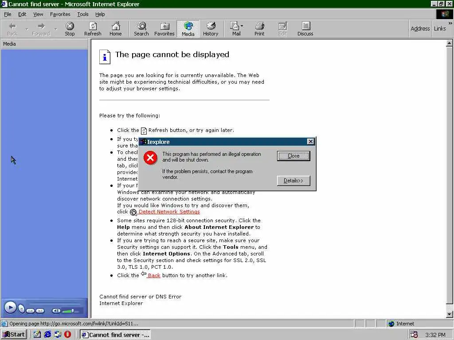Click the 'Cannot find server' taskbar button

click(x=115, y=335)
